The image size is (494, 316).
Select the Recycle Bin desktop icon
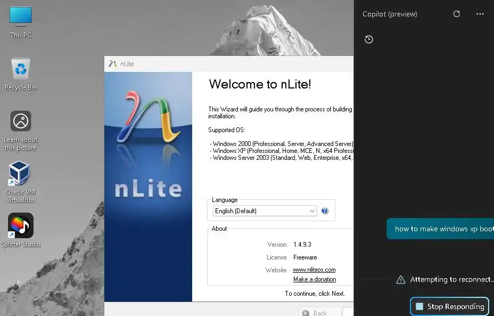click(x=20, y=74)
